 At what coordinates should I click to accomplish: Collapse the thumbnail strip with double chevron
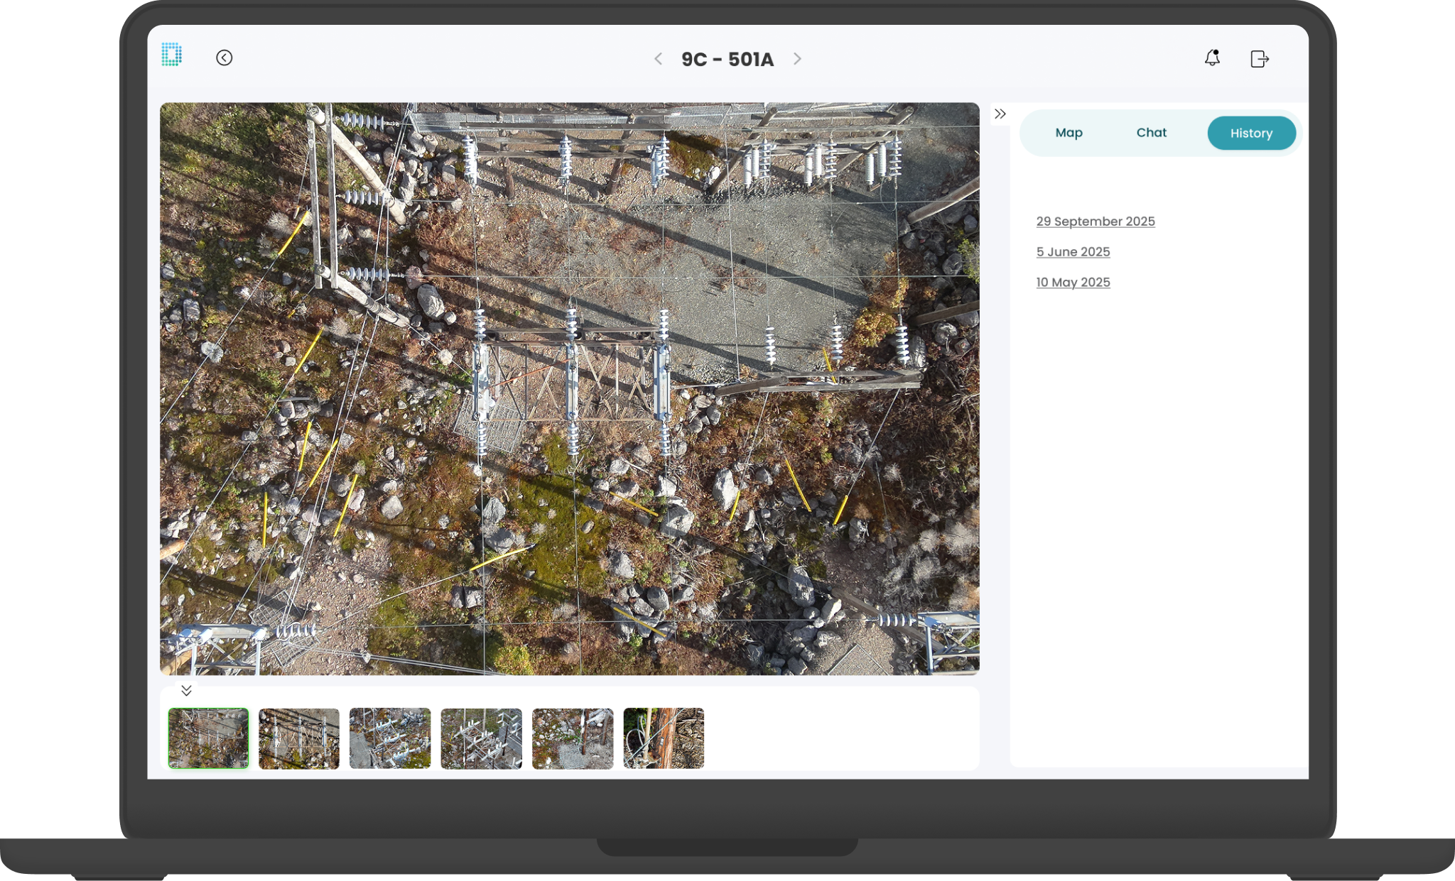(186, 690)
